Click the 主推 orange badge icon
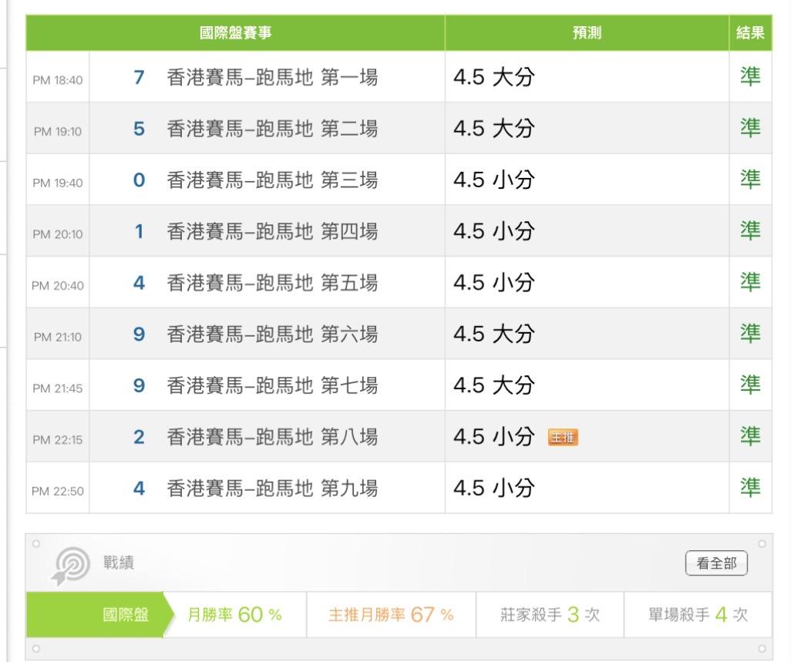Screen dimensions: 791x662 coord(563,438)
